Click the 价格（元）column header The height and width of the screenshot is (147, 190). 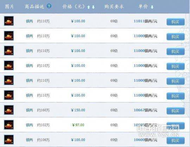(x=74, y=6)
